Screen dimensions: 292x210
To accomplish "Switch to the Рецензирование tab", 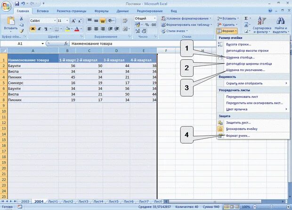I will tap(150, 11).
